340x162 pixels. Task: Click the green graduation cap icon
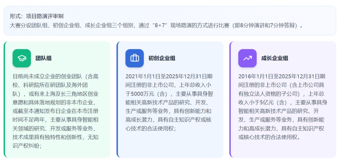[22, 58]
